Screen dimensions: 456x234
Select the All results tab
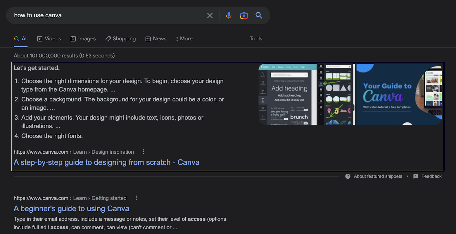[x=21, y=39]
